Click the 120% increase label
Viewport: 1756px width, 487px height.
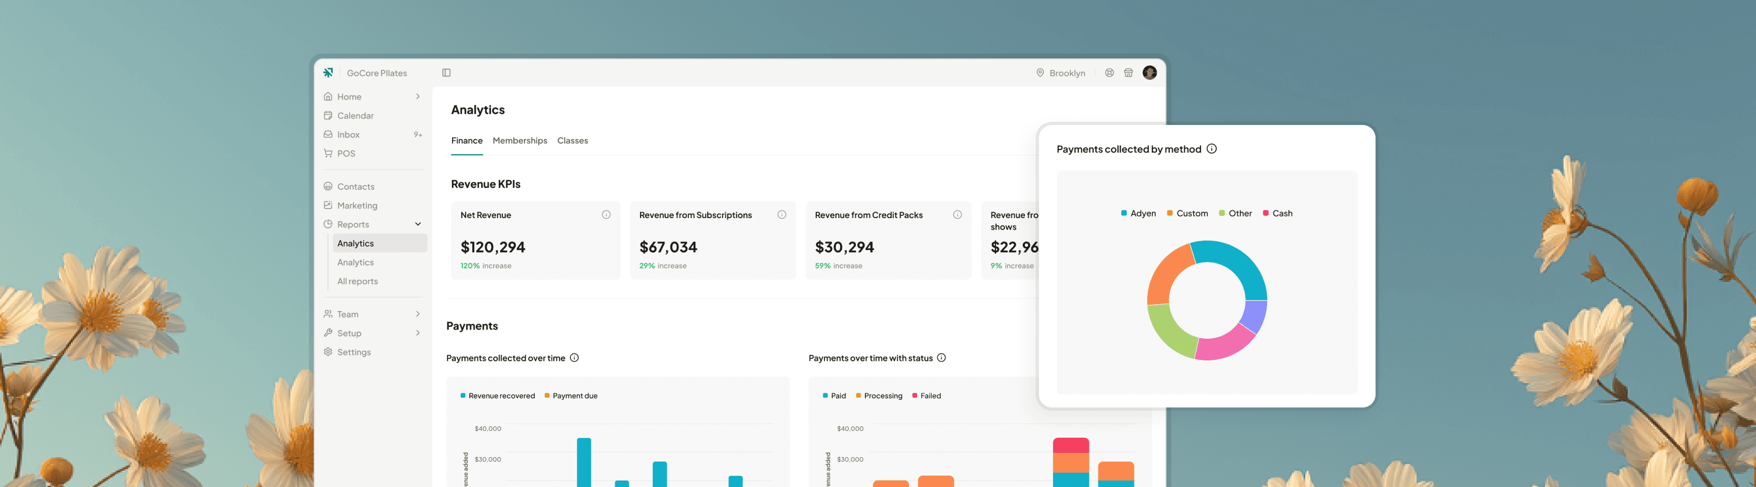(x=486, y=266)
